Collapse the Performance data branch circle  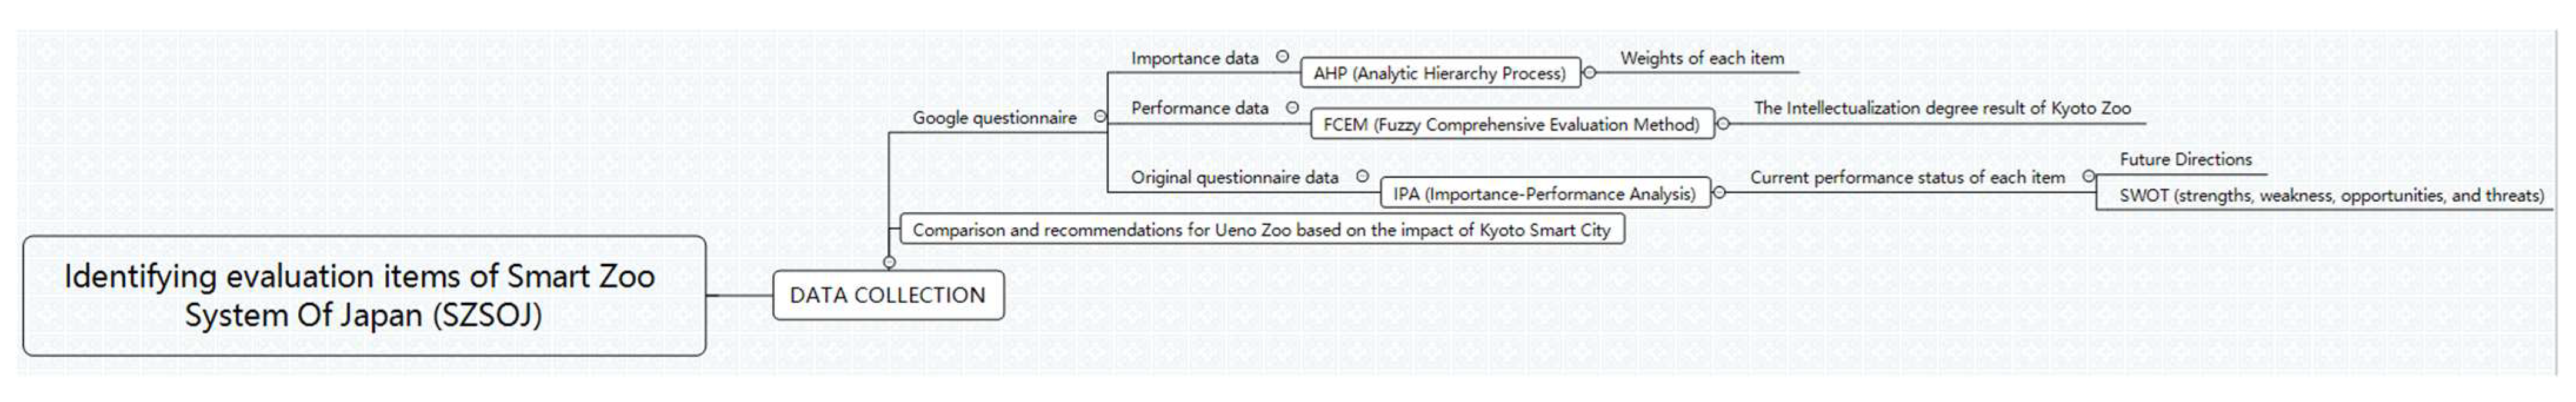1292,107
